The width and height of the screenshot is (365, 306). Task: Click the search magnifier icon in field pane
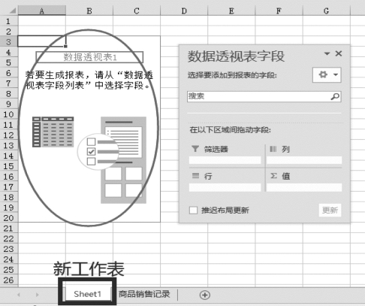point(335,96)
